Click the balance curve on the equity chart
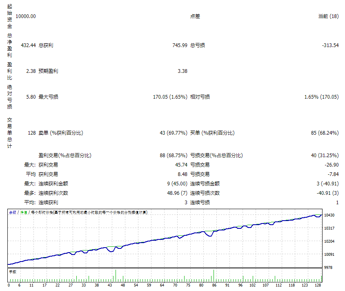This screenshot has height=291, width=345. click(163, 239)
